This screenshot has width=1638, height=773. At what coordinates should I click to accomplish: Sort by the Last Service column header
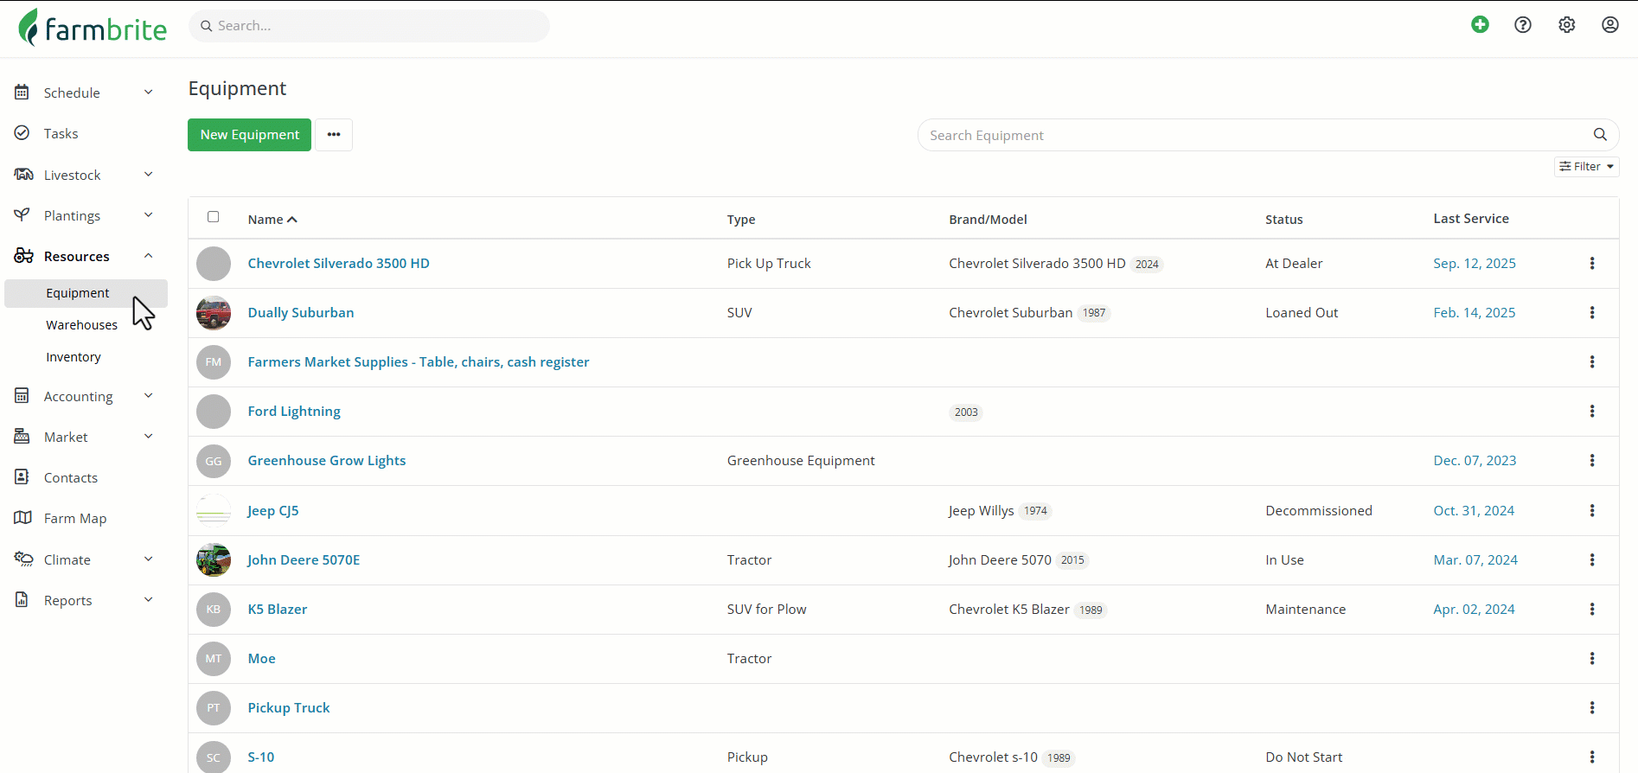(x=1471, y=219)
